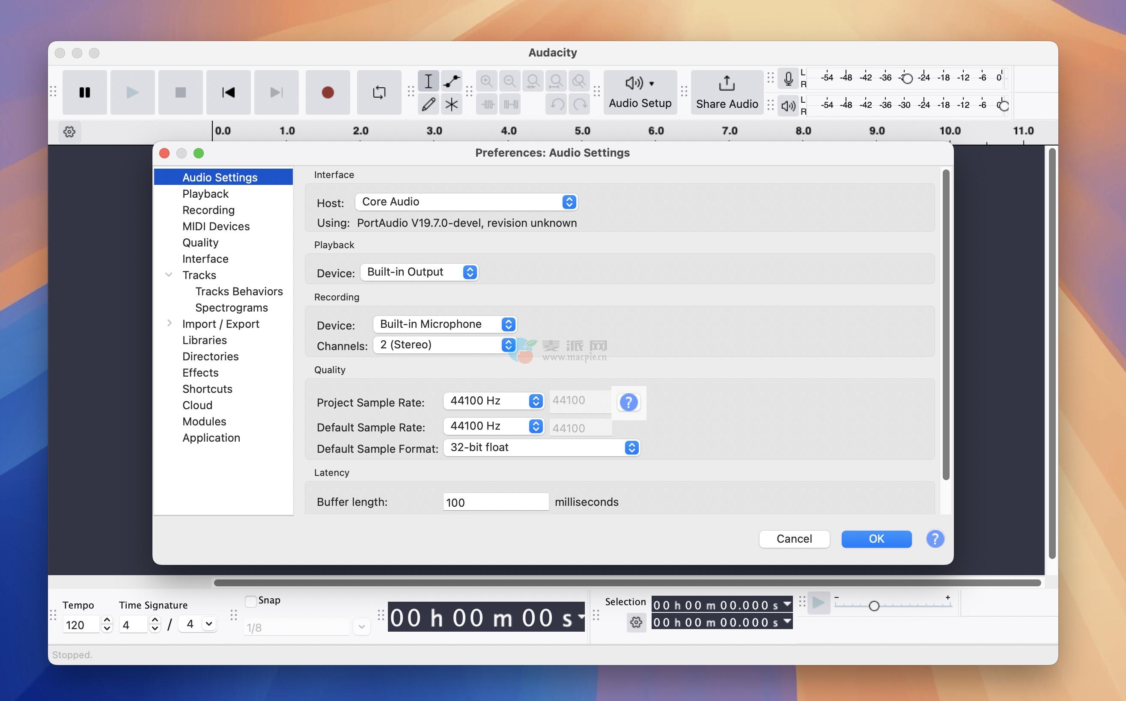Click Preferences dialog vertical scrollbar
The width and height of the screenshot is (1126, 701).
pyautogui.click(x=946, y=324)
